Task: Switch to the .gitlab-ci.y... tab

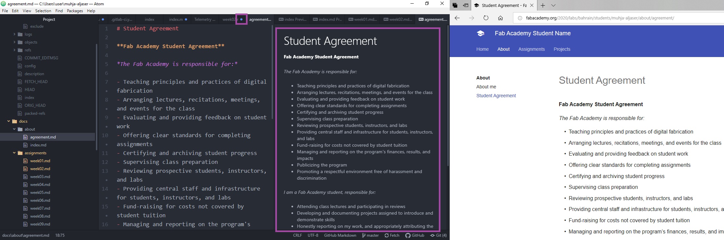Action: pyautogui.click(x=122, y=19)
